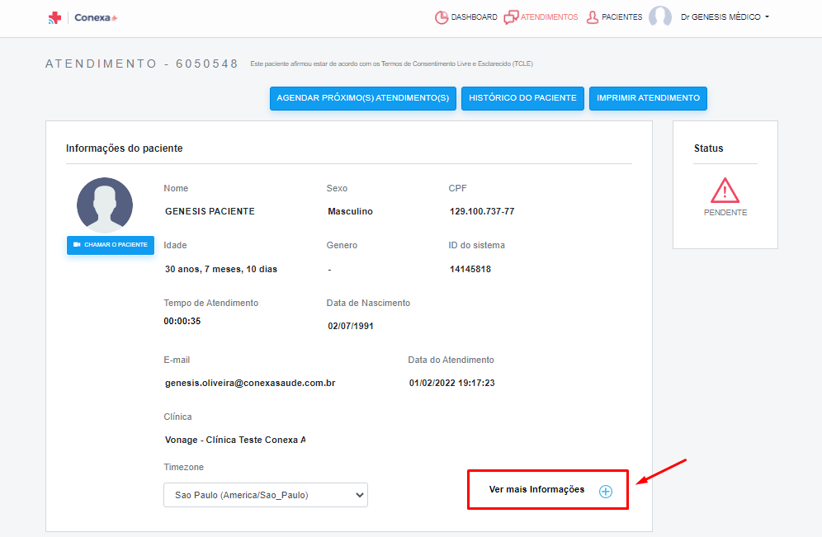Image resolution: width=822 pixels, height=537 pixels.
Task: Click the blue plus circle icon
Action: point(606,492)
